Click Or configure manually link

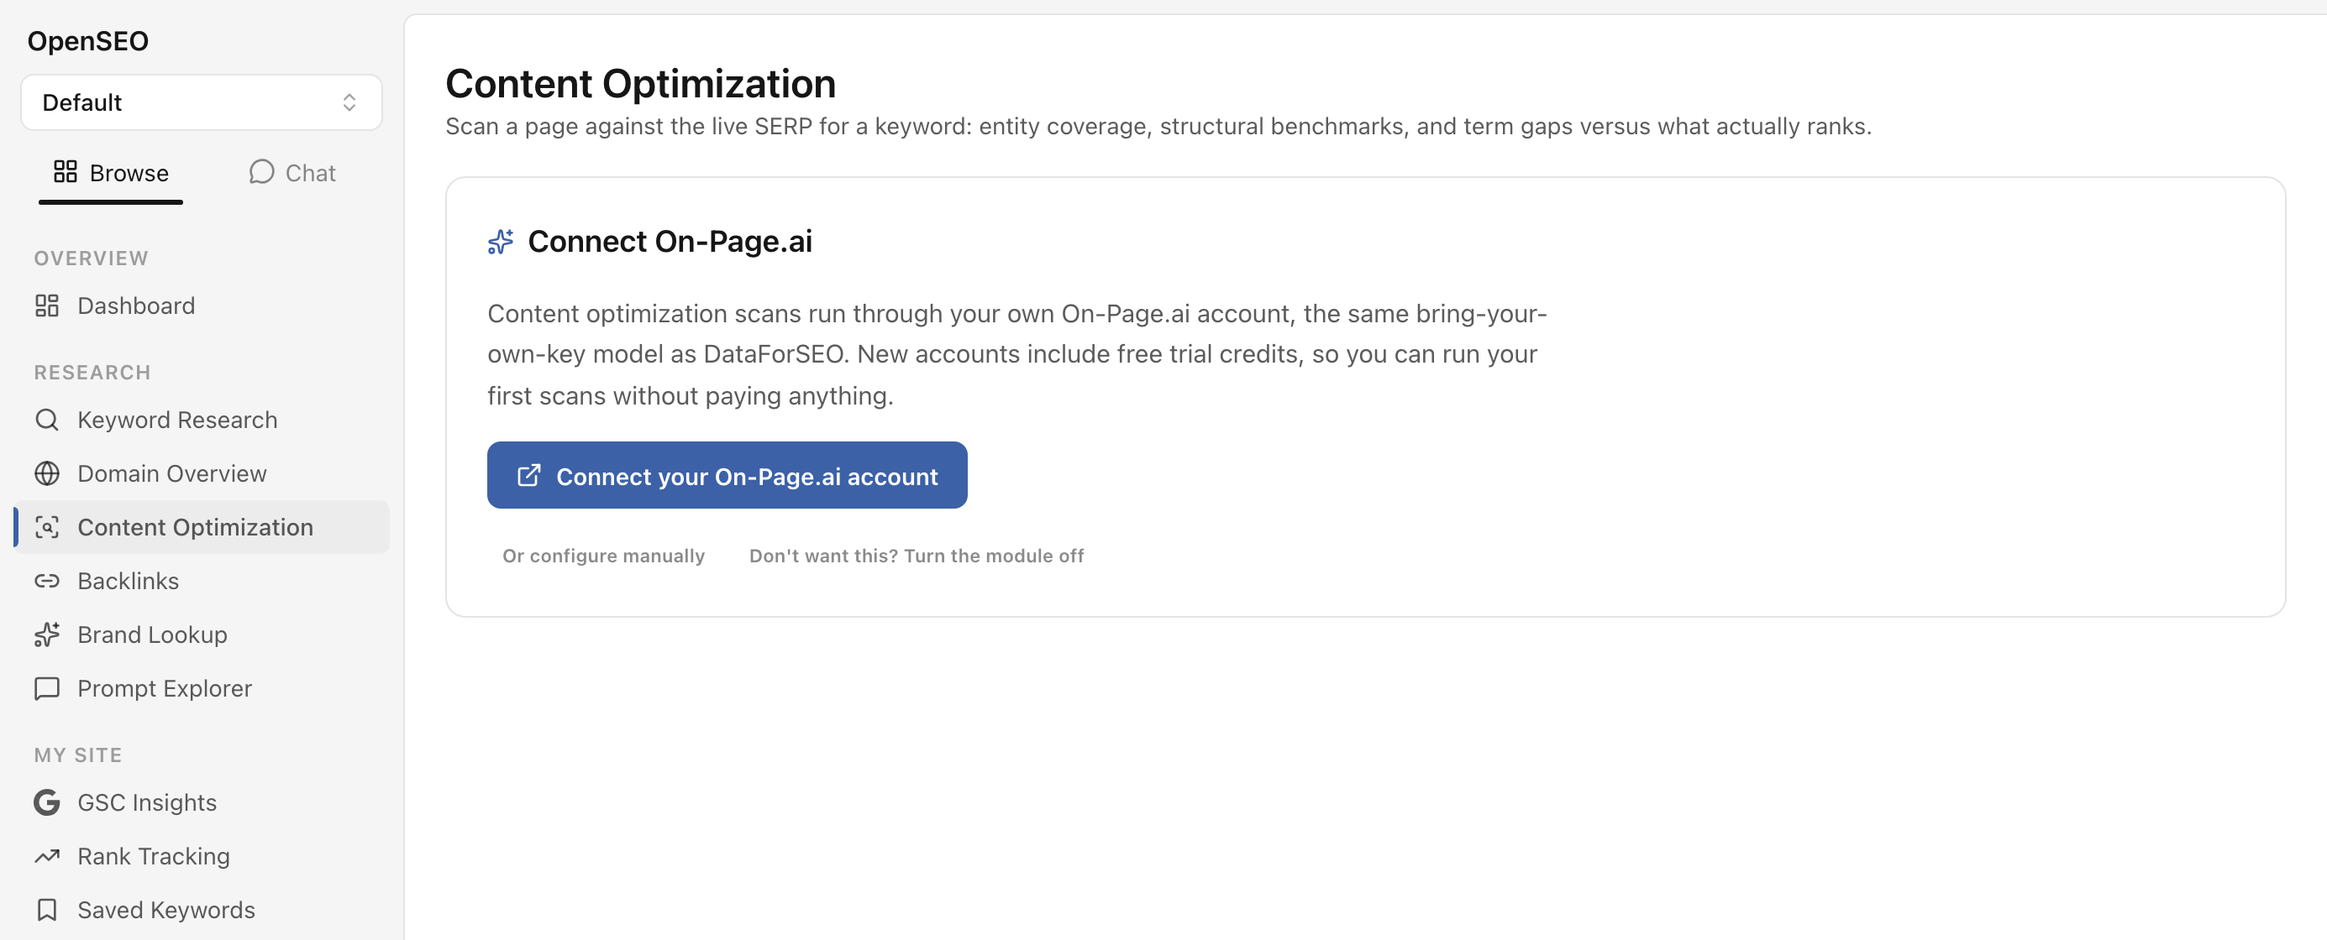click(x=603, y=556)
